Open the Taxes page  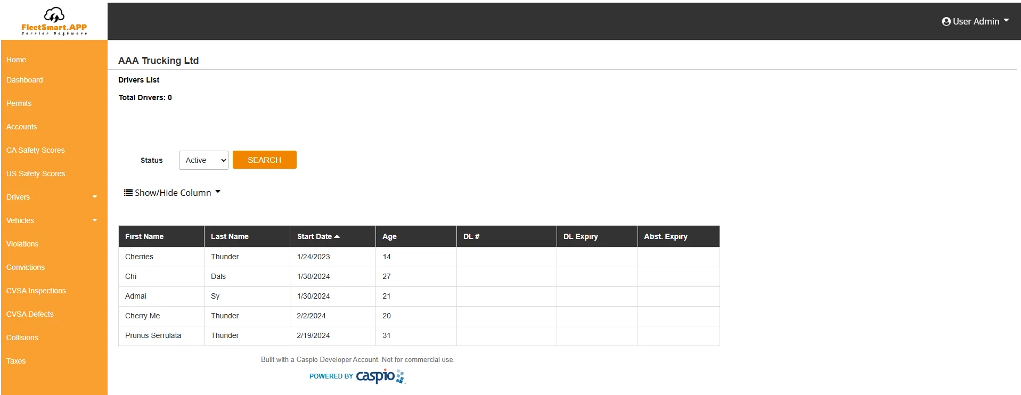pyautogui.click(x=16, y=361)
